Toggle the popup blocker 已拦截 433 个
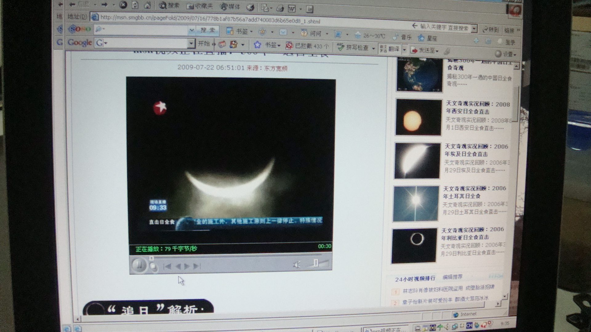Screen dimensions: 591x332 [x=307, y=46]
